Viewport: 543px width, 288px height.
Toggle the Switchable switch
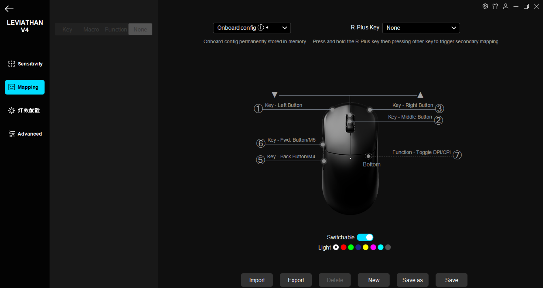tap(365, 237)
